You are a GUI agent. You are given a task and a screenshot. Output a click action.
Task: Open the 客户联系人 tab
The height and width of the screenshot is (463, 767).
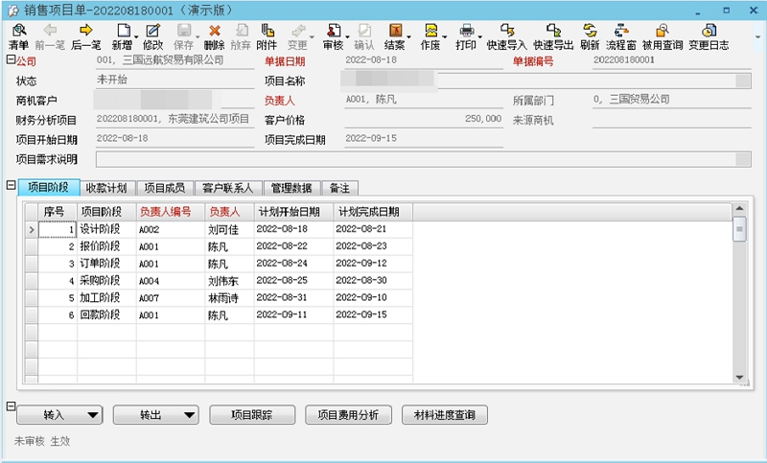[228, 187]
